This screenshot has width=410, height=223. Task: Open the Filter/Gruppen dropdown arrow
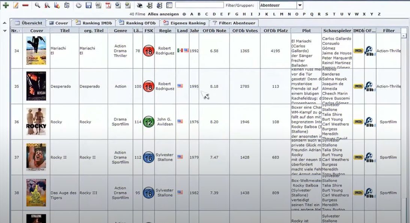coord(300,5)
